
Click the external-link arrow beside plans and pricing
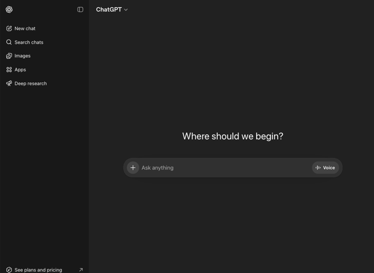(81, 270)
